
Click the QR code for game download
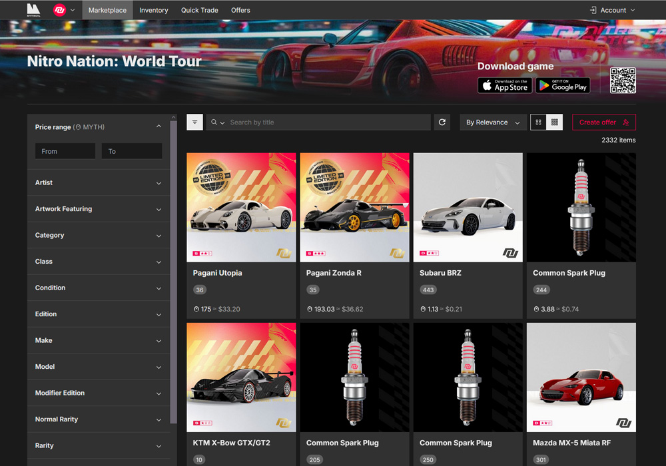point(623,80)
